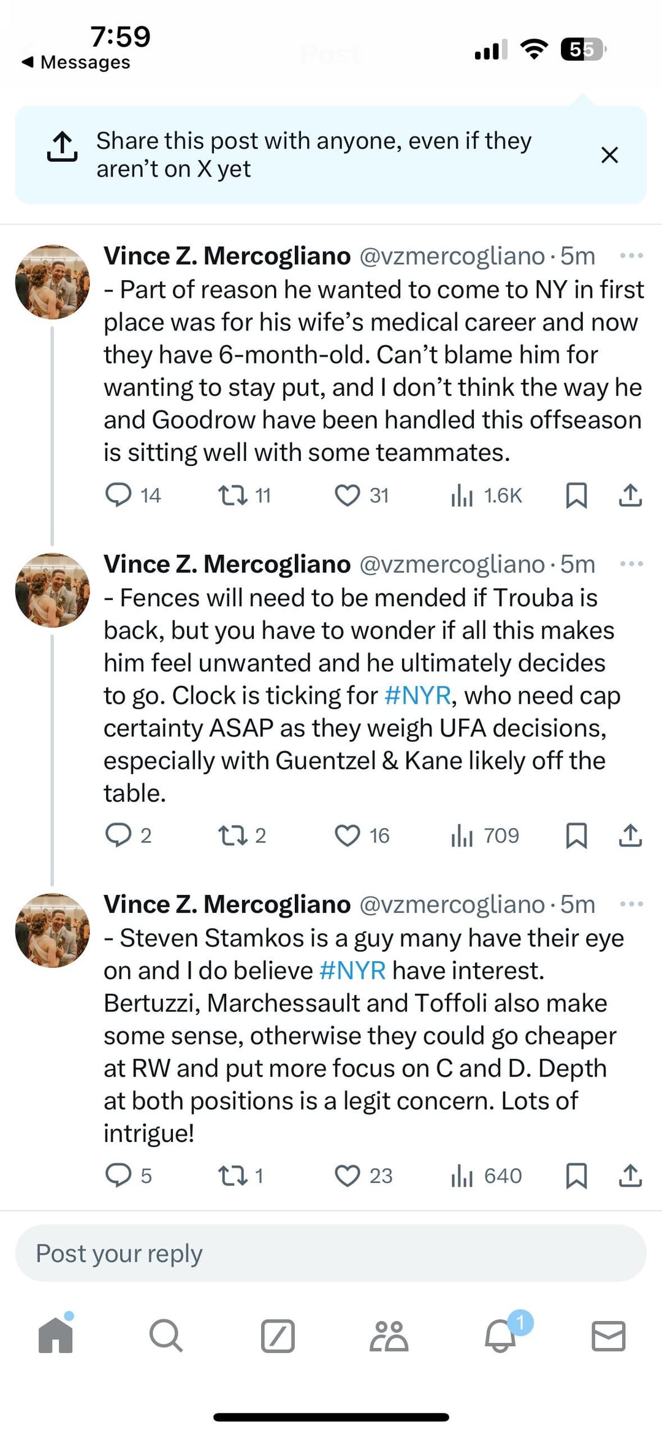The height and width of the screenshot is (1435, 662).
Task: Dismiss the share post banner
Action: pos(609,155)
